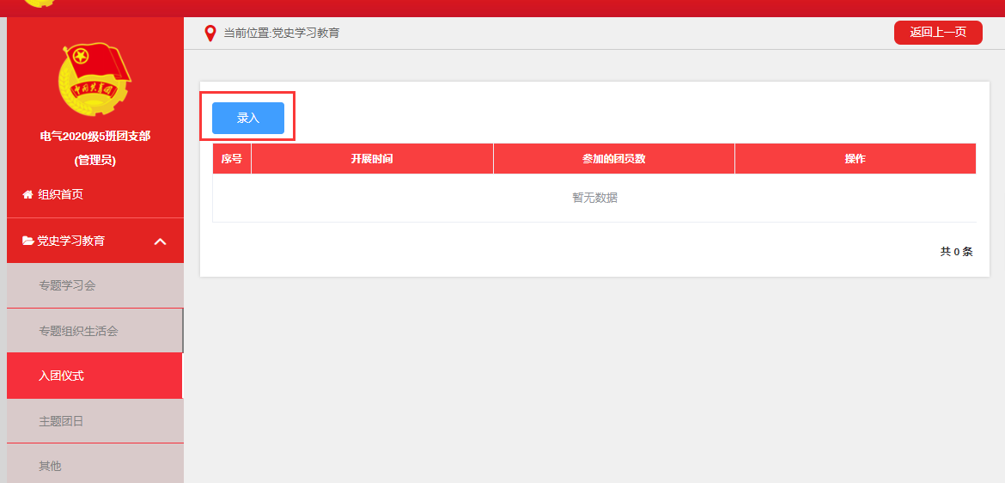
Task: Click the 序号 column header
Action: [x=232, y=159]
